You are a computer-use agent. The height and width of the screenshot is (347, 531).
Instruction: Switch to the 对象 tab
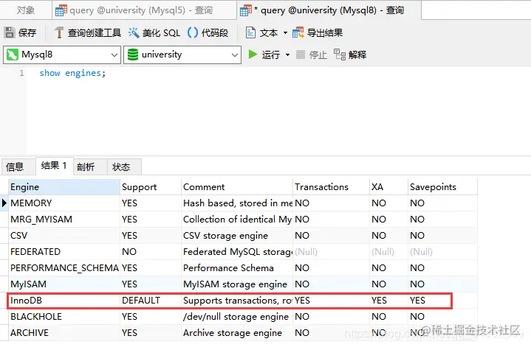(26, 10)
